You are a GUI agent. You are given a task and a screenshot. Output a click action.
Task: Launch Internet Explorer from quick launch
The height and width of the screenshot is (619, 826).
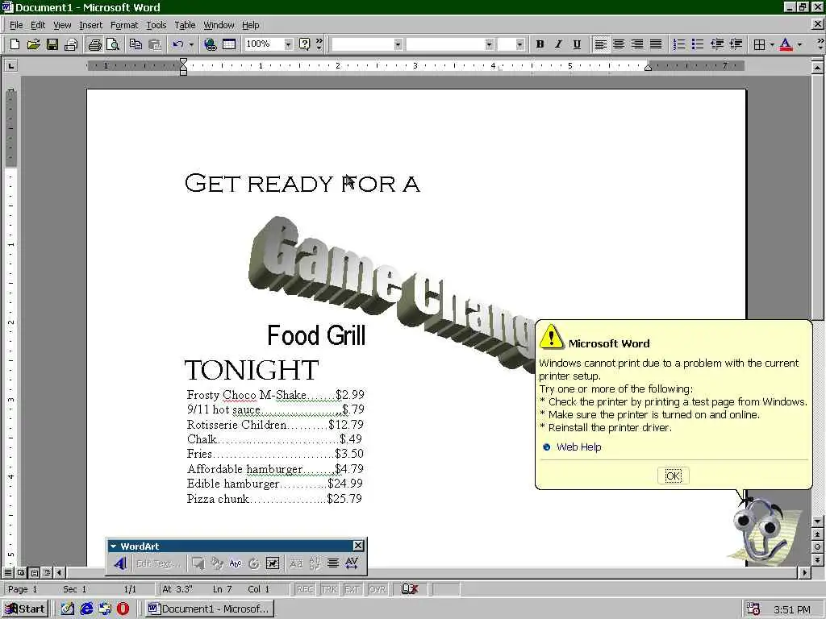click(x=86, y=609)
